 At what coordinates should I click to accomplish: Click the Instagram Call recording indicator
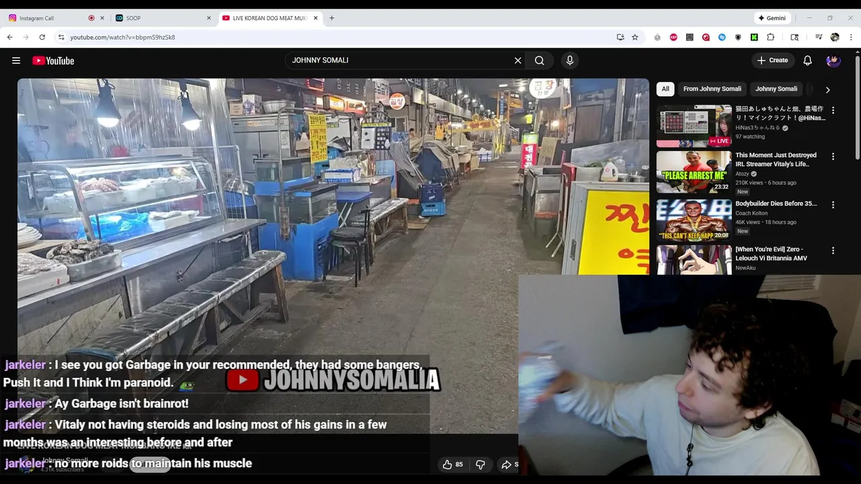click(91, 18)
